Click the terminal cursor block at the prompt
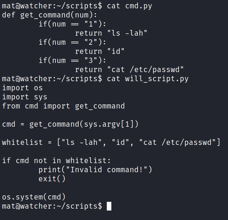228x220 pixels. click(x=109, y=206)
